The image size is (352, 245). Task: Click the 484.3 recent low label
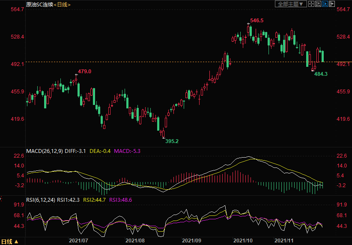click(321, 74)
